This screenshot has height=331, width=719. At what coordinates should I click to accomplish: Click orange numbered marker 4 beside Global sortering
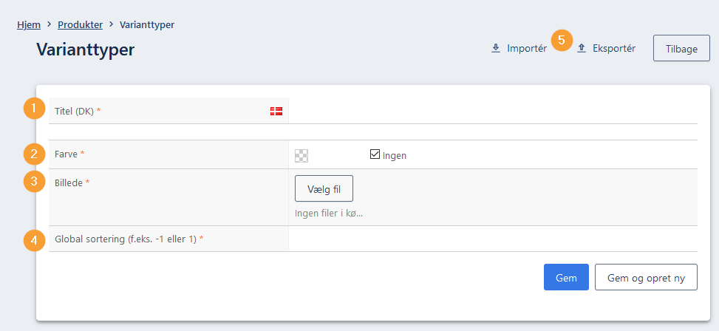(35, 241)
